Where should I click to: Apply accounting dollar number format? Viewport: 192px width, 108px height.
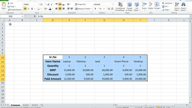pyautogui.click(x=95, y=9)
